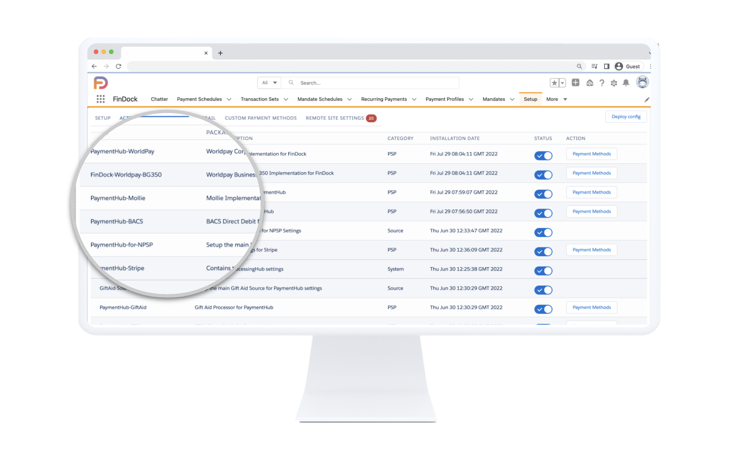Open the user avatar profile menu
The height and width of the screenshot is (457, 732).
tap(642, 82)
